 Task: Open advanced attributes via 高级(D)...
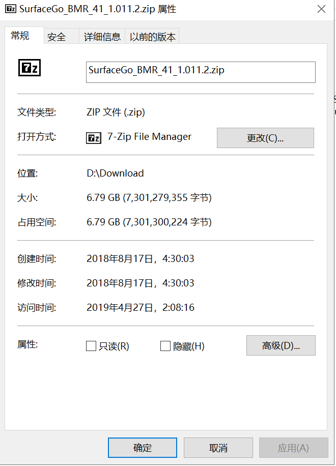click(x=281, y=345)
